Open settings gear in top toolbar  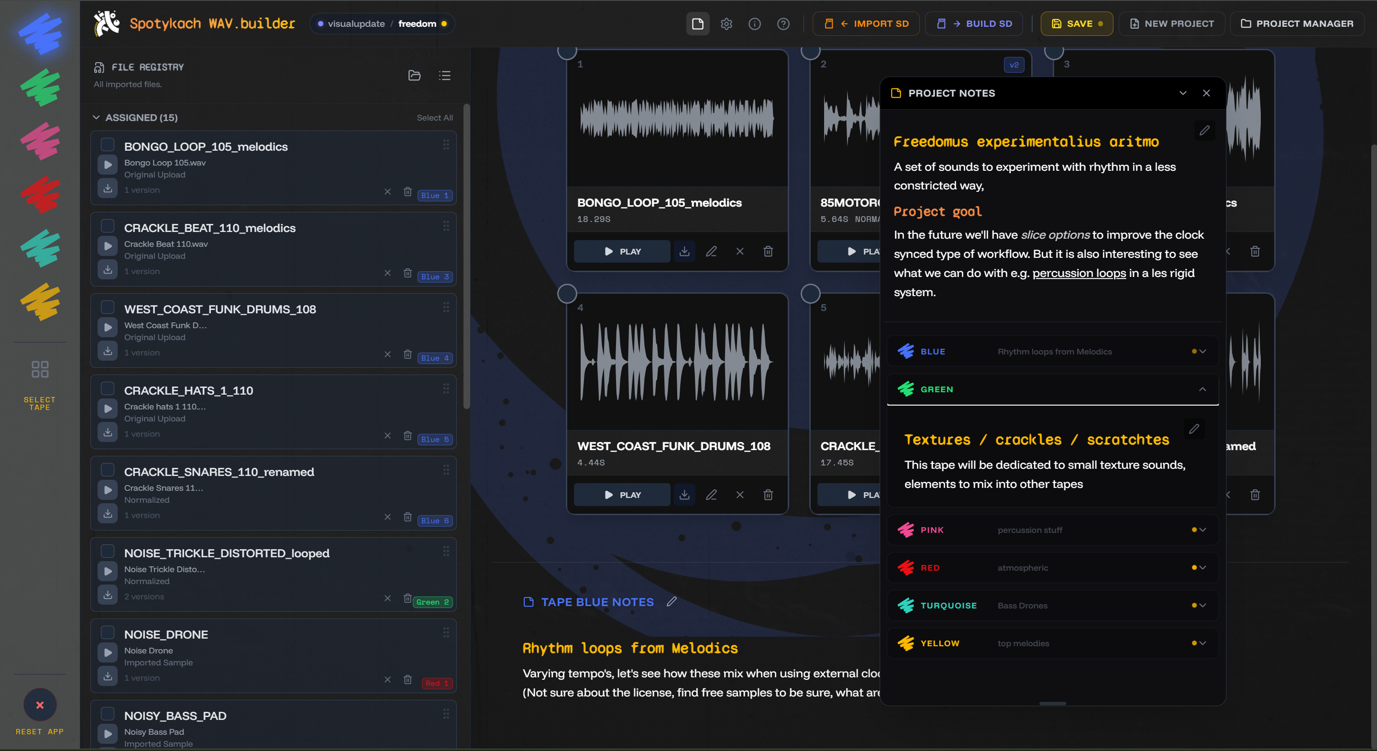point(726,23)
